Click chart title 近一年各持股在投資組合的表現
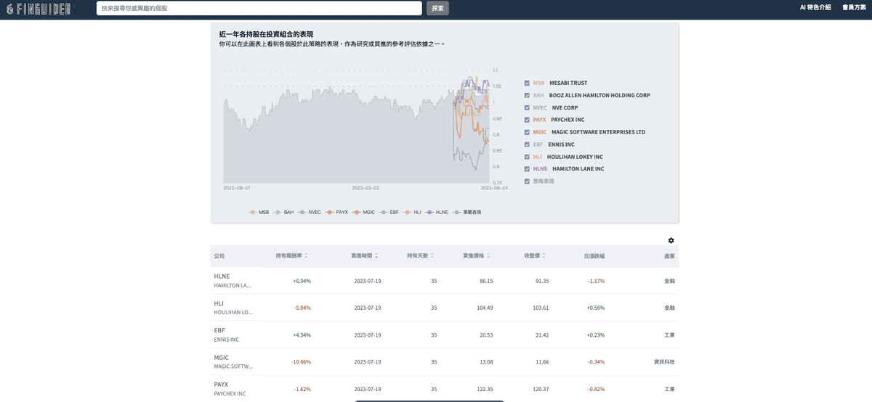Viewport: 872px width, 402px height. tap(266, 34)
